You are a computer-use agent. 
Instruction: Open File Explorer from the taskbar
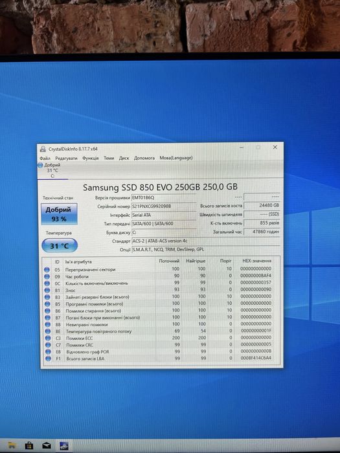pyautogui.click(x=12, y=445)
